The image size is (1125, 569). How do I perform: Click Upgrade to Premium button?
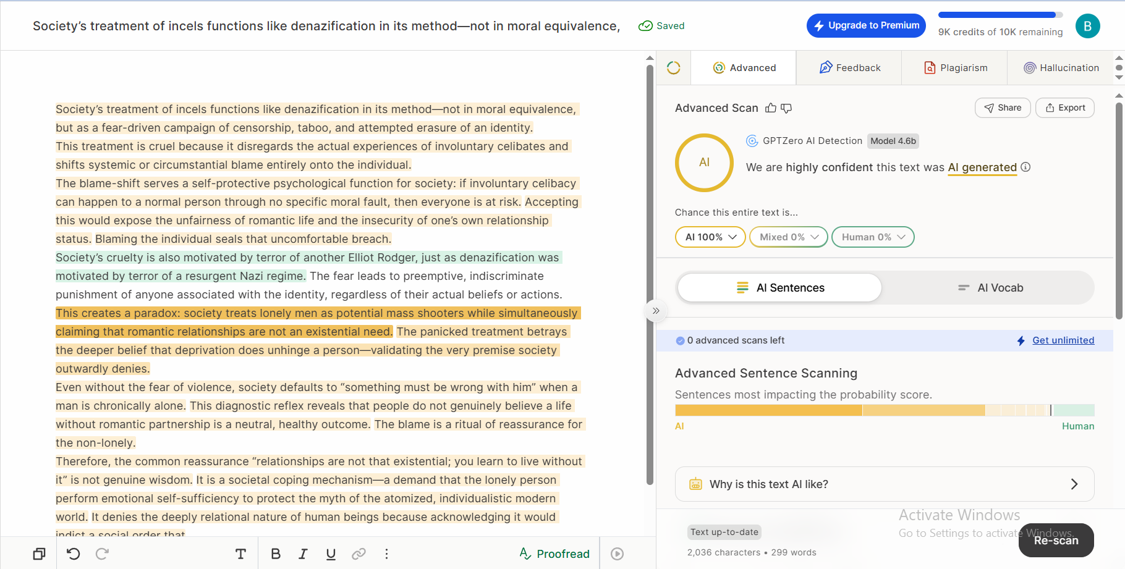tap(866, 25)
